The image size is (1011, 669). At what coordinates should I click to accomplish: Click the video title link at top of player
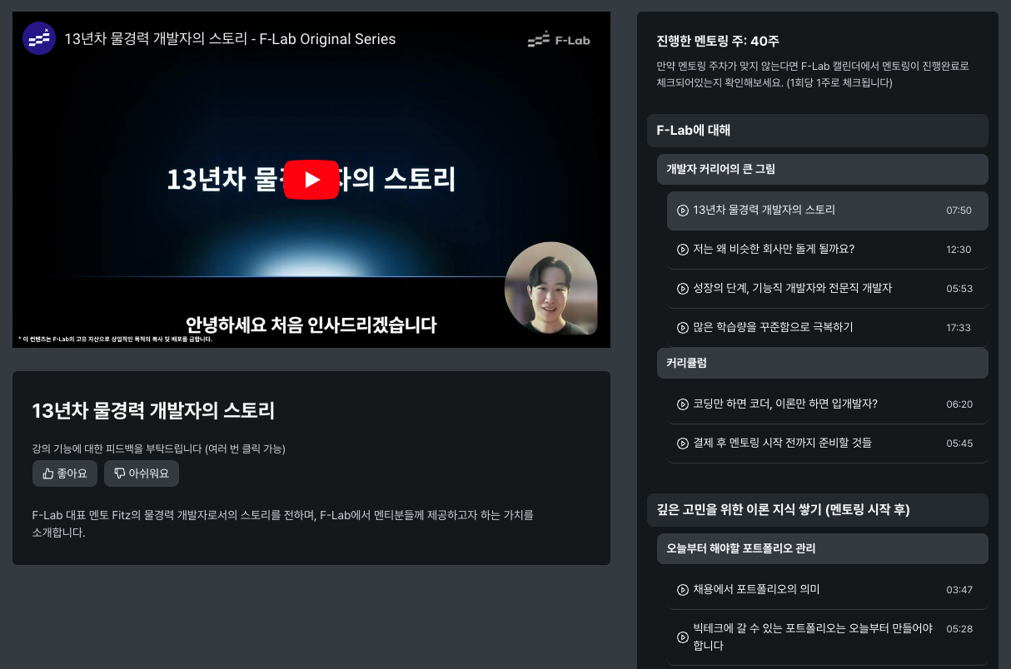tap(230, 39)
